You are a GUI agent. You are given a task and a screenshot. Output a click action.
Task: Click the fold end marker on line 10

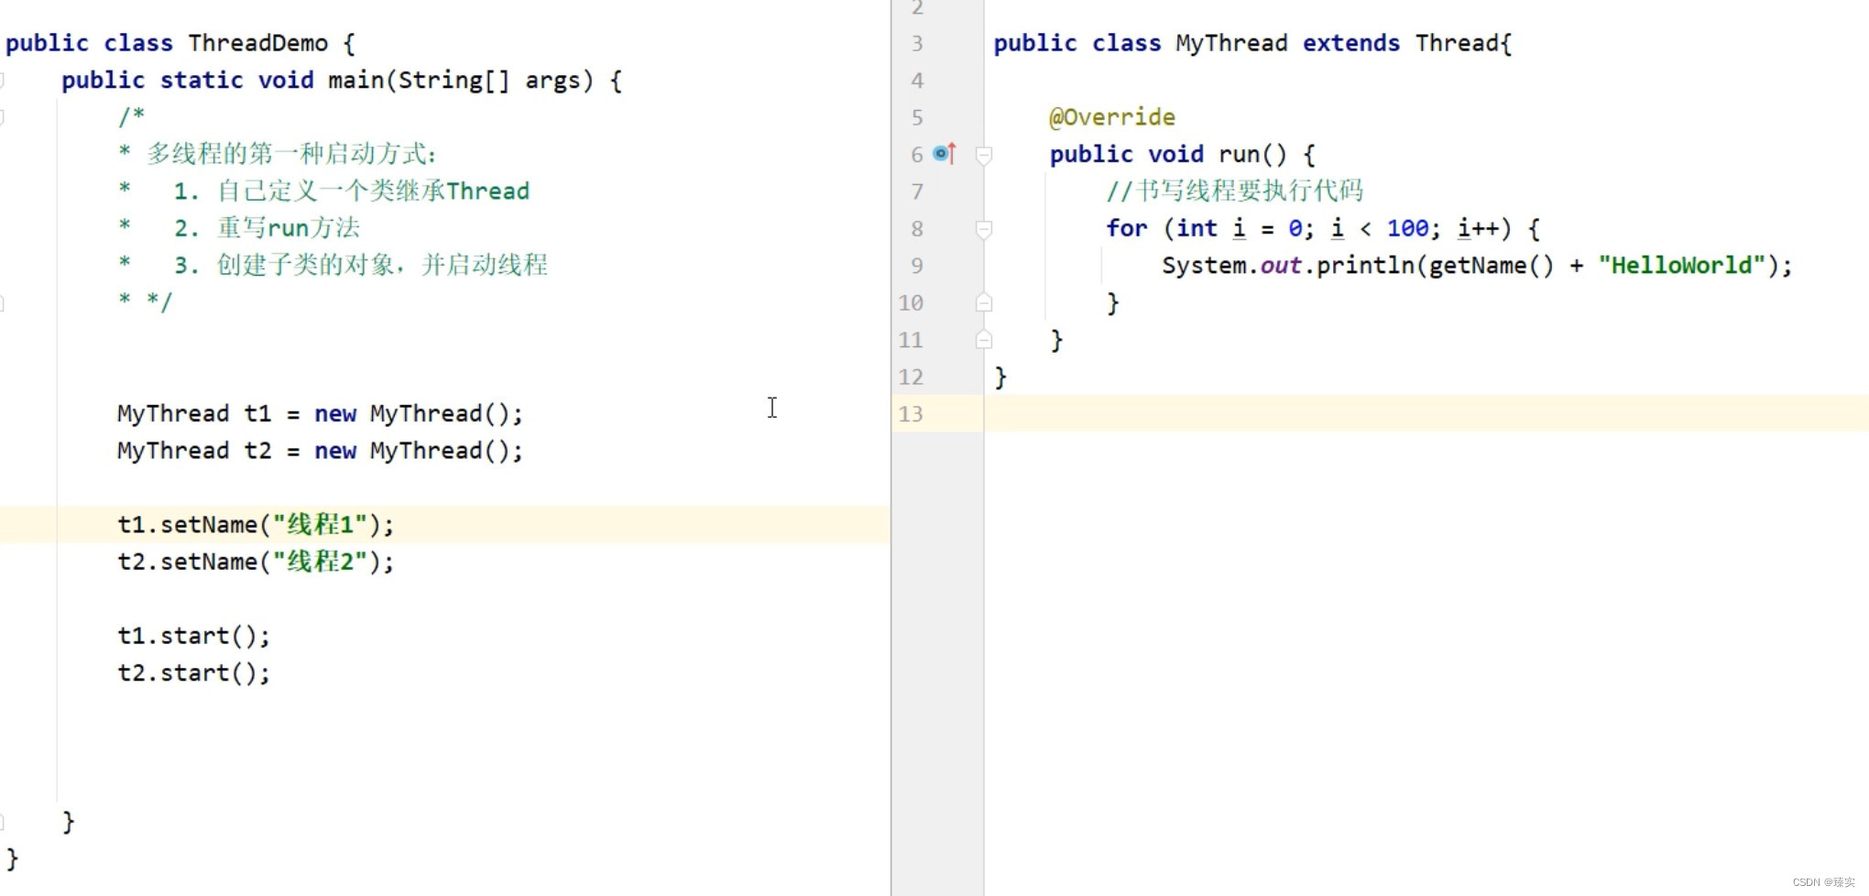[x=984, y=302]
